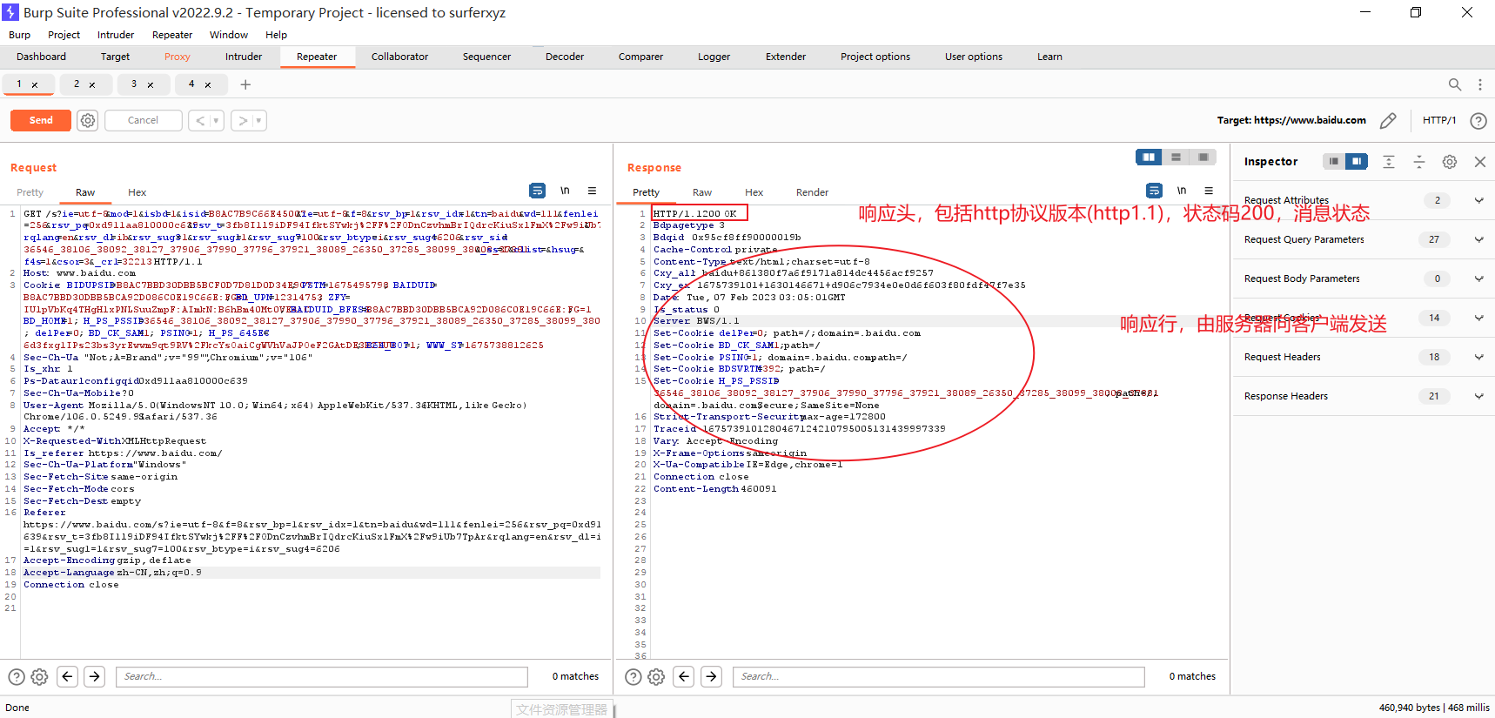The width and height of the screenshot is (1495, 718).
Task: Open Inspector settings gear
Action: [x=1450, y=162]
